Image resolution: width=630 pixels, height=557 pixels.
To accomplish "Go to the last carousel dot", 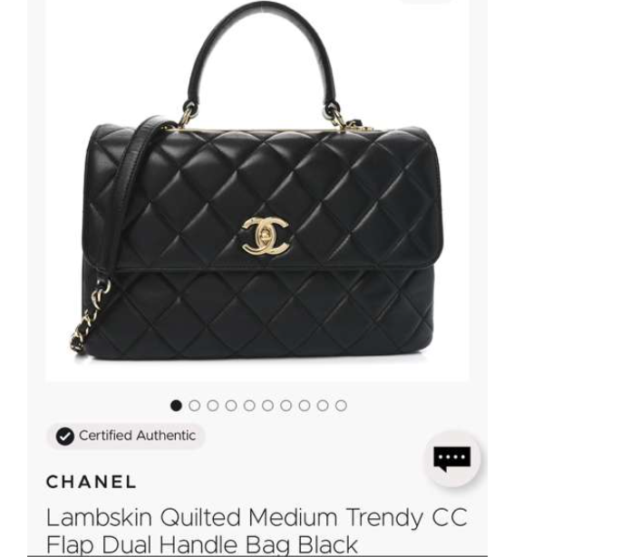I will 341,406.
